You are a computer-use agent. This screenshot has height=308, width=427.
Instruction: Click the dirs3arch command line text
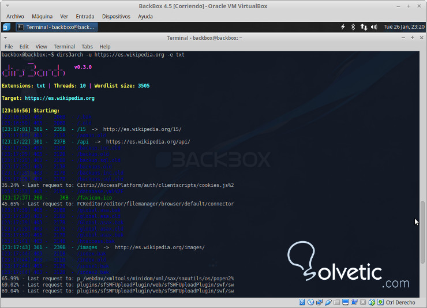[121, 55]
